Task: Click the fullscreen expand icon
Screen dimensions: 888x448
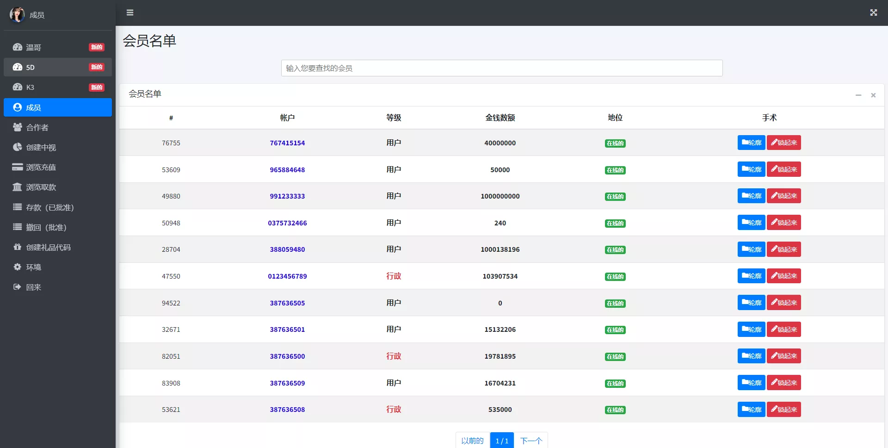Action: (x=873, y=12)
